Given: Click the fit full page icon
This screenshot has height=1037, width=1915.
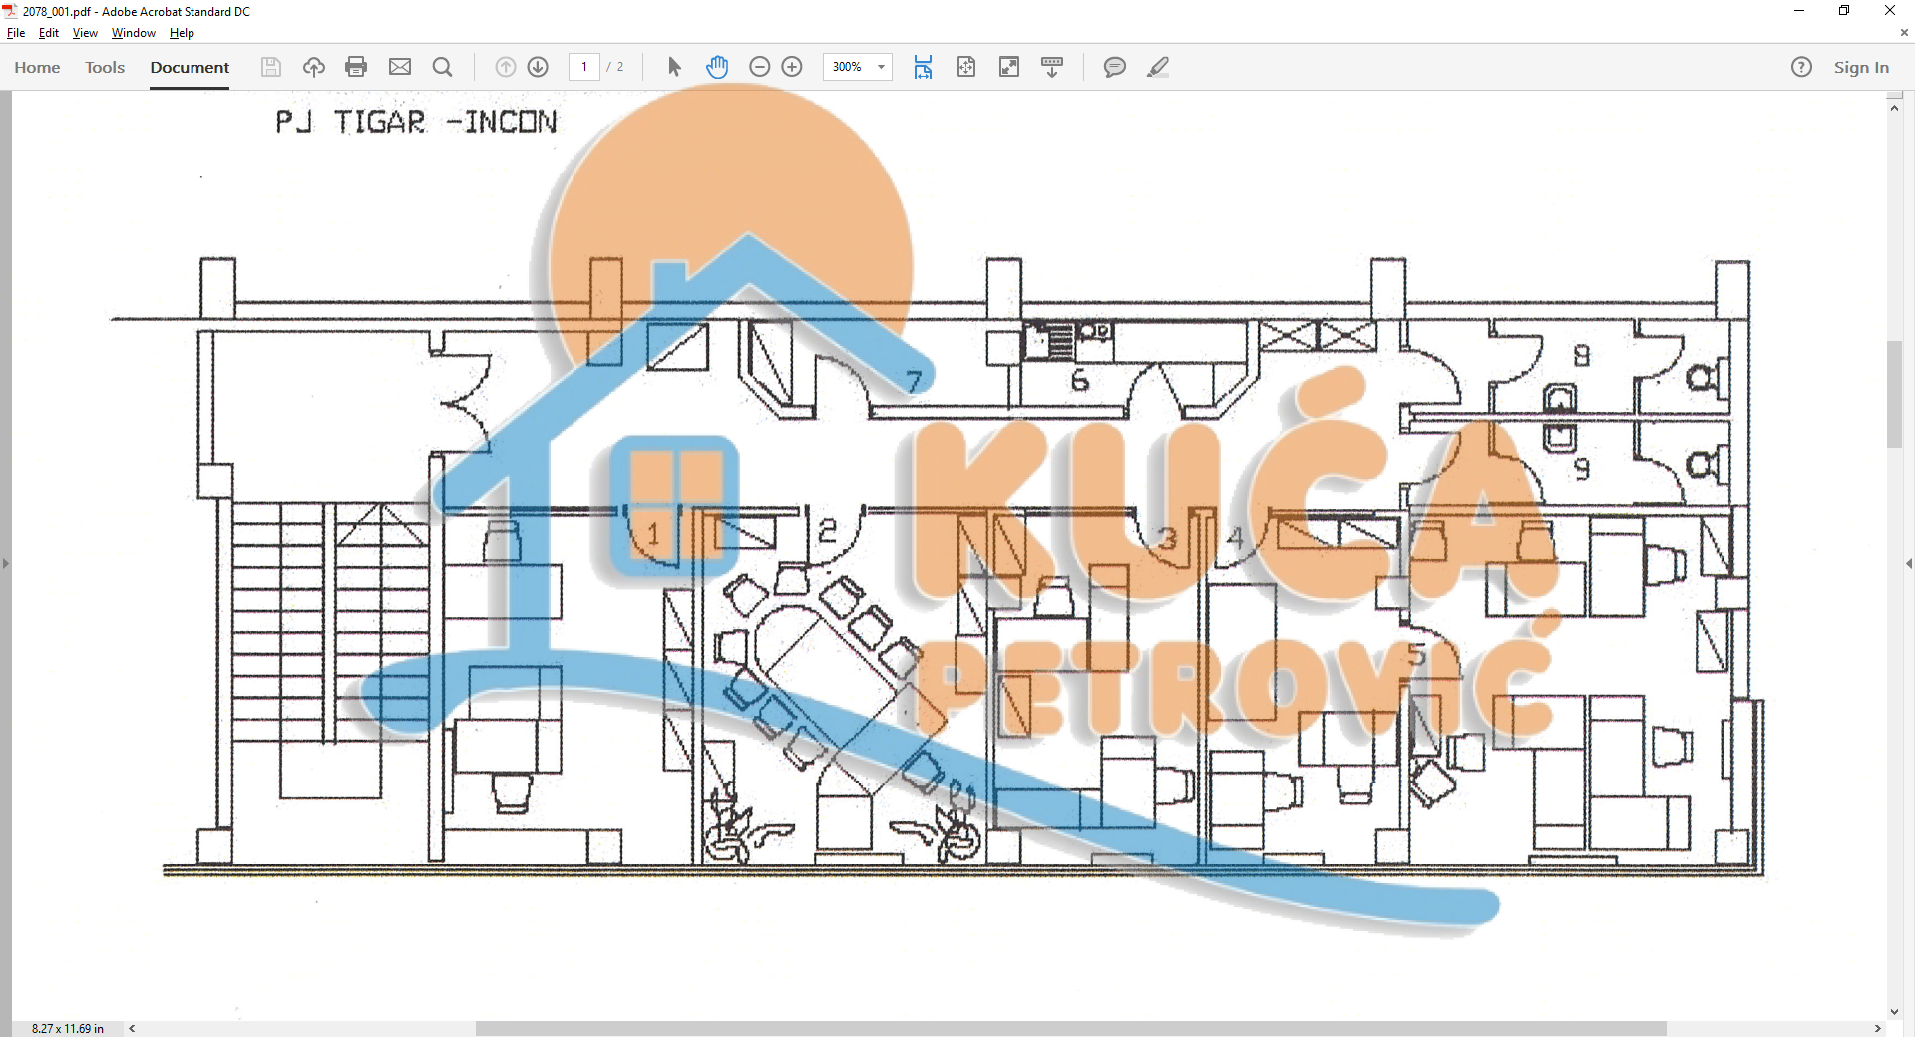Looking at the screenshot, I should tap(966, 67).
